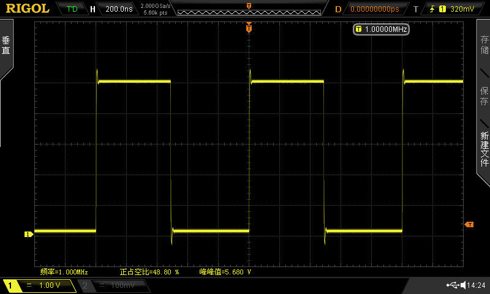Select the 新建文件 new file menu item
The width and height of the screenshot is (490, 294).
[484, 148]
